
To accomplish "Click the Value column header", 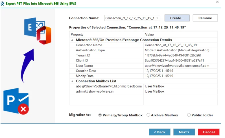I will click(x=181, y=34).
